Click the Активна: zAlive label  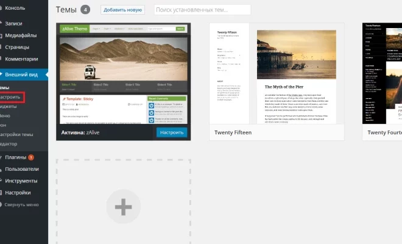[x=80, y=132]
